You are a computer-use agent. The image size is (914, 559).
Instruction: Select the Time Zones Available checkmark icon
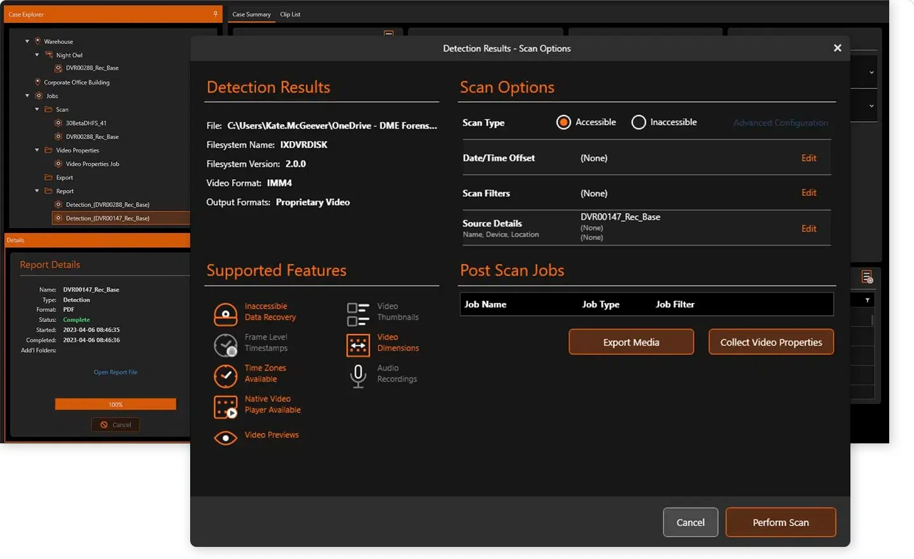click(x=225, y=376)
